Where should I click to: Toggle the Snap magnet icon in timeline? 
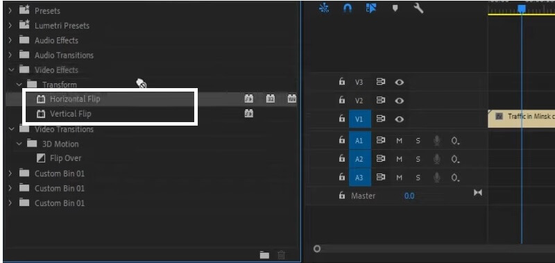pos(348,8)
